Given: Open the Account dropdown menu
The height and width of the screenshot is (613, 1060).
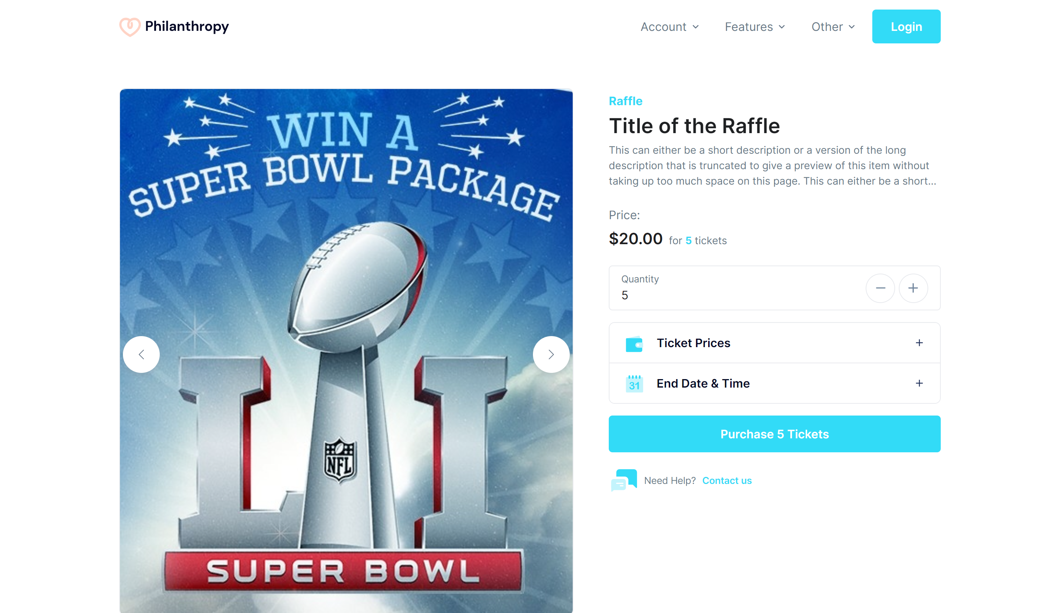Looking at the screenshot, I should (x=669, y=27).
